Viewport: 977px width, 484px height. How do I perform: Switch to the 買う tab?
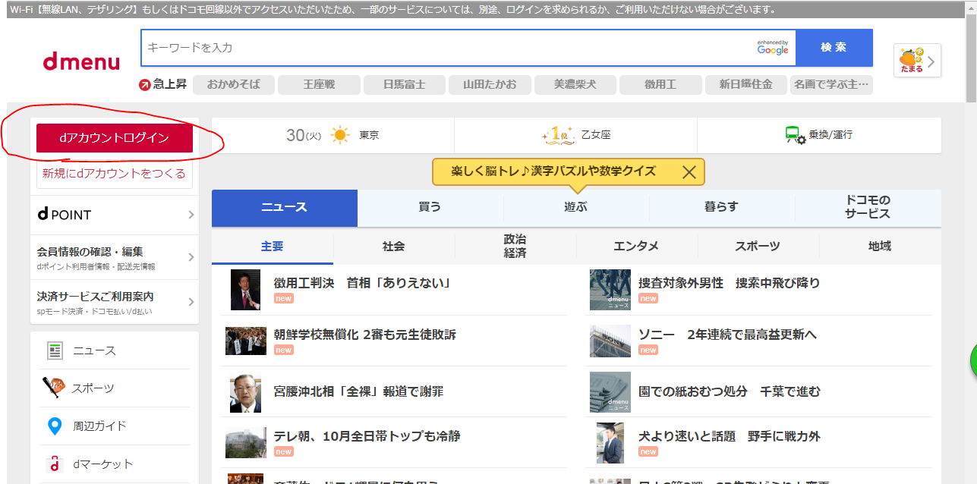tap(430, 208)
